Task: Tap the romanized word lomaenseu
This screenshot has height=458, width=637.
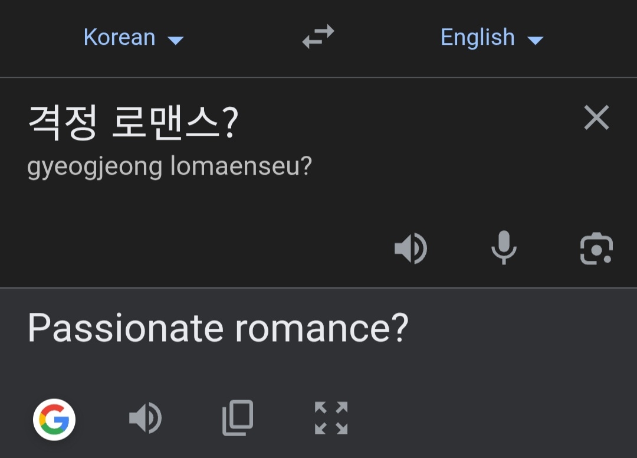Action: point(235,167)
